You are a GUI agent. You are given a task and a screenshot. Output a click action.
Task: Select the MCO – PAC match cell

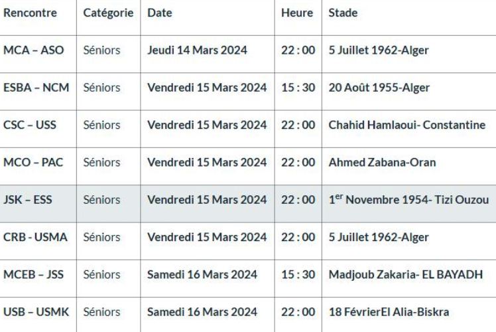[33, 162]
